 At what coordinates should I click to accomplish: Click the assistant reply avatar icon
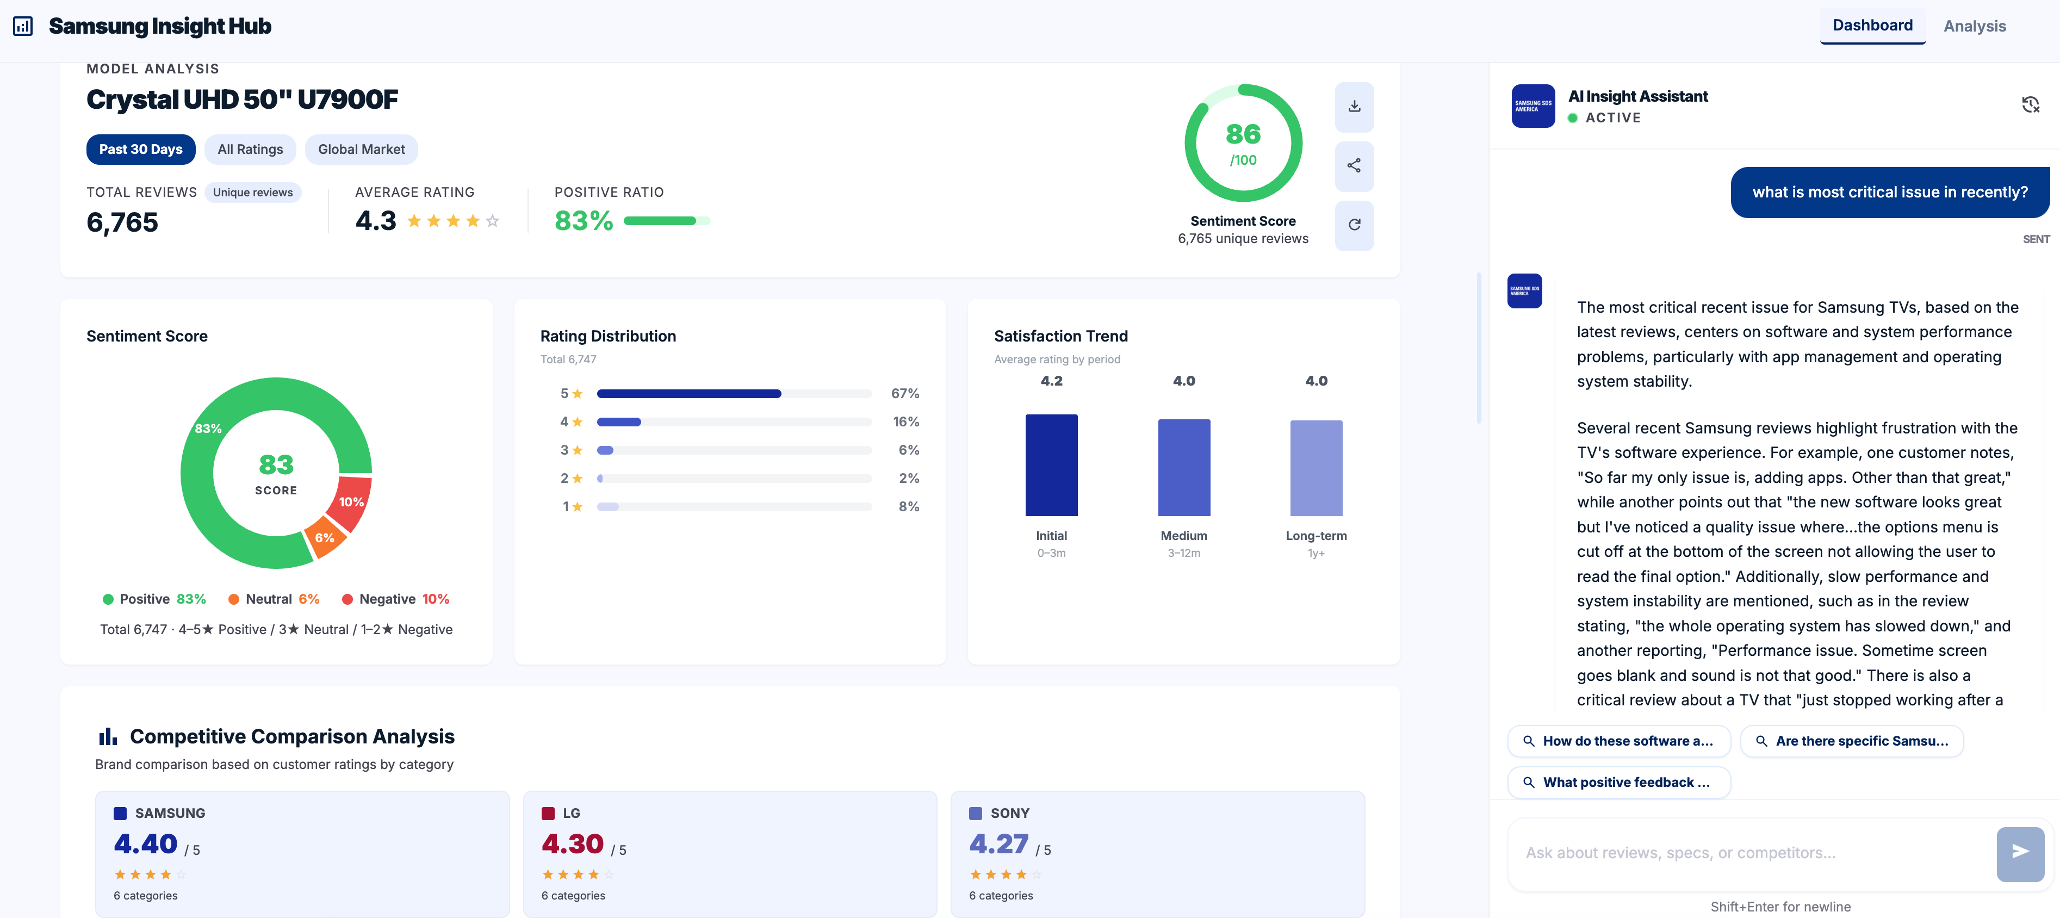tap(1524, 291)
